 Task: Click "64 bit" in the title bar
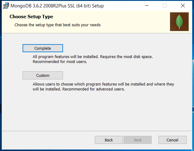[89, 6]
